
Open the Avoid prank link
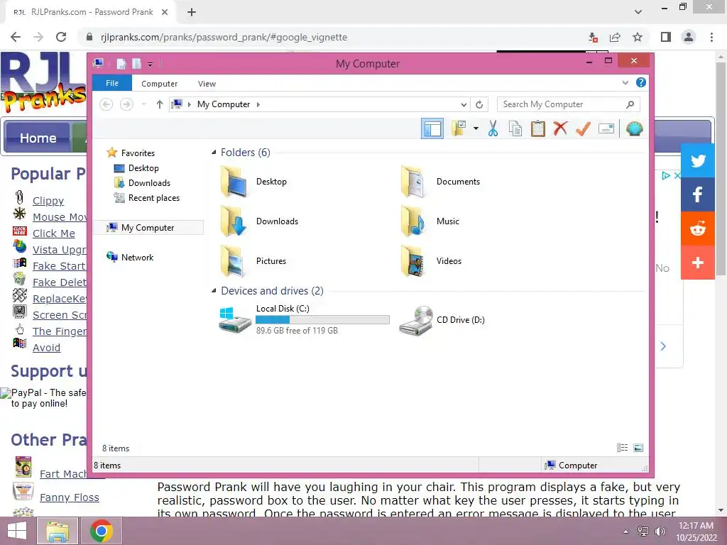click(46, 347)
